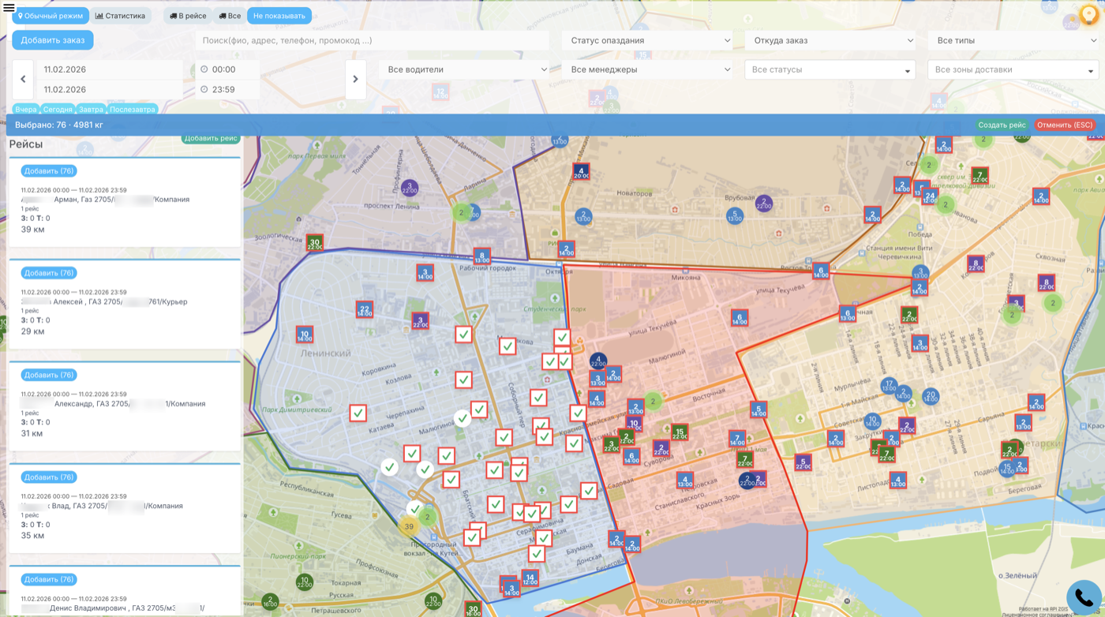The height and width of the screenshot is (617, 1105).
Task: Expand the "Все зоны доставки" dropdown
Action: pos(1013,70)
